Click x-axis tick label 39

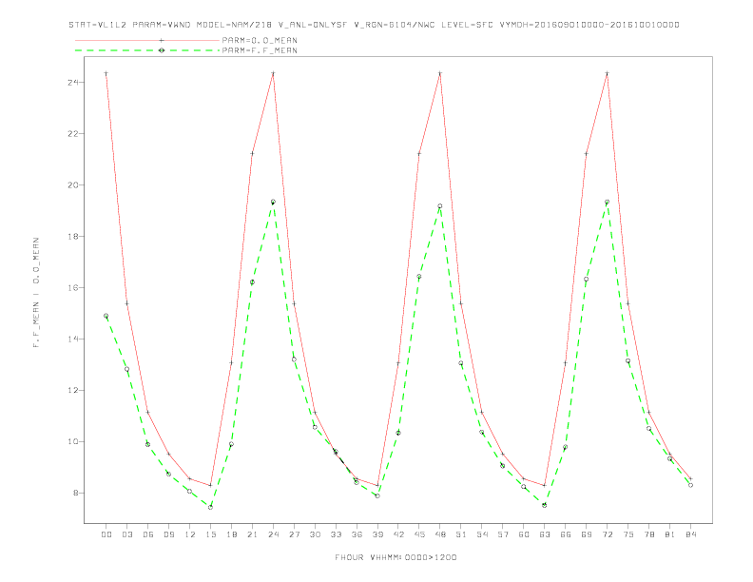(377, 534)
